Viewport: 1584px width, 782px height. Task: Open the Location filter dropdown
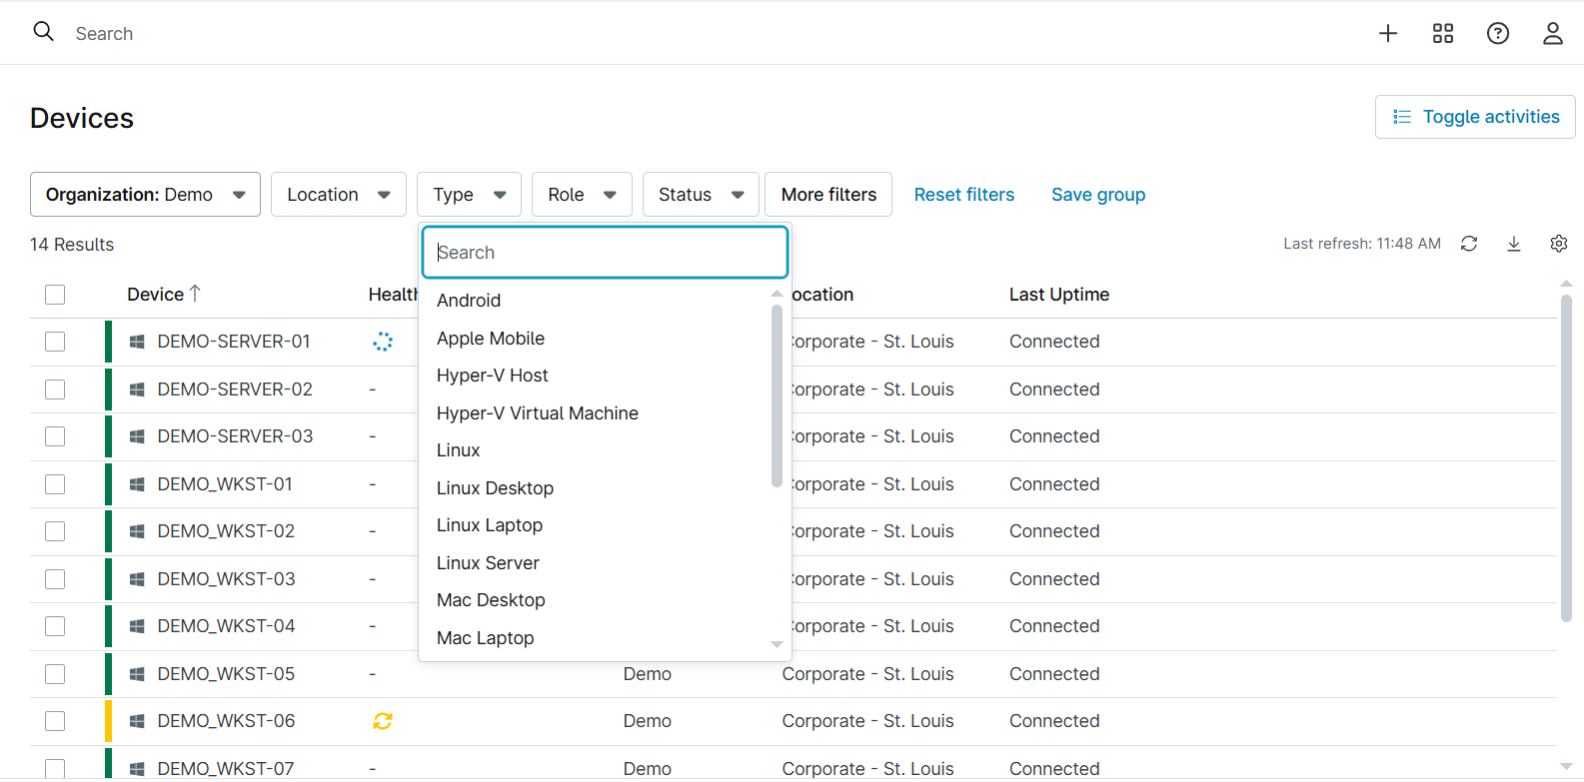(x=339, y=195)
